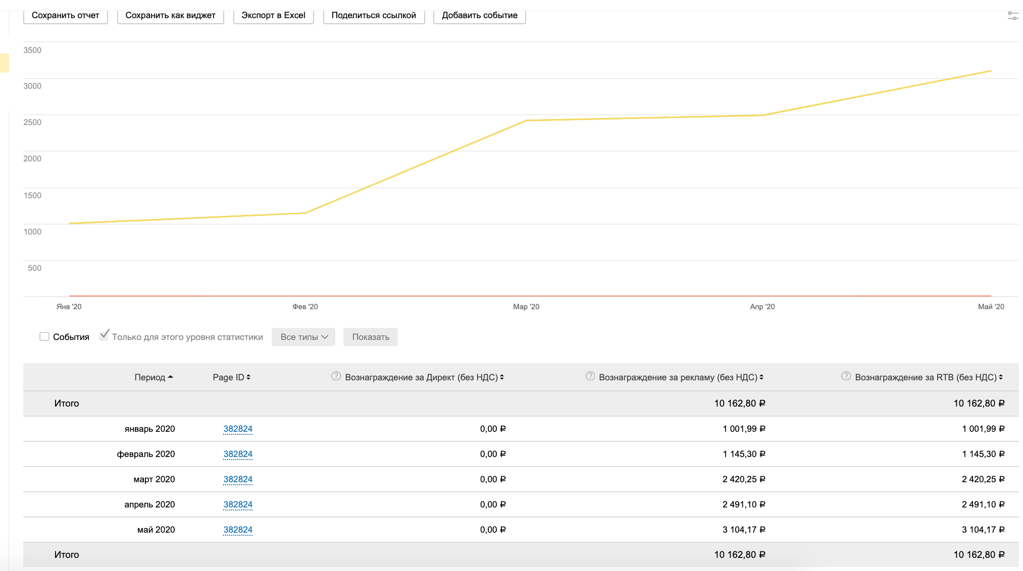Click help icon next to Вознаграждение за RTB
The height and width of the screenshot is (571, 1023).
coord(846,376)
